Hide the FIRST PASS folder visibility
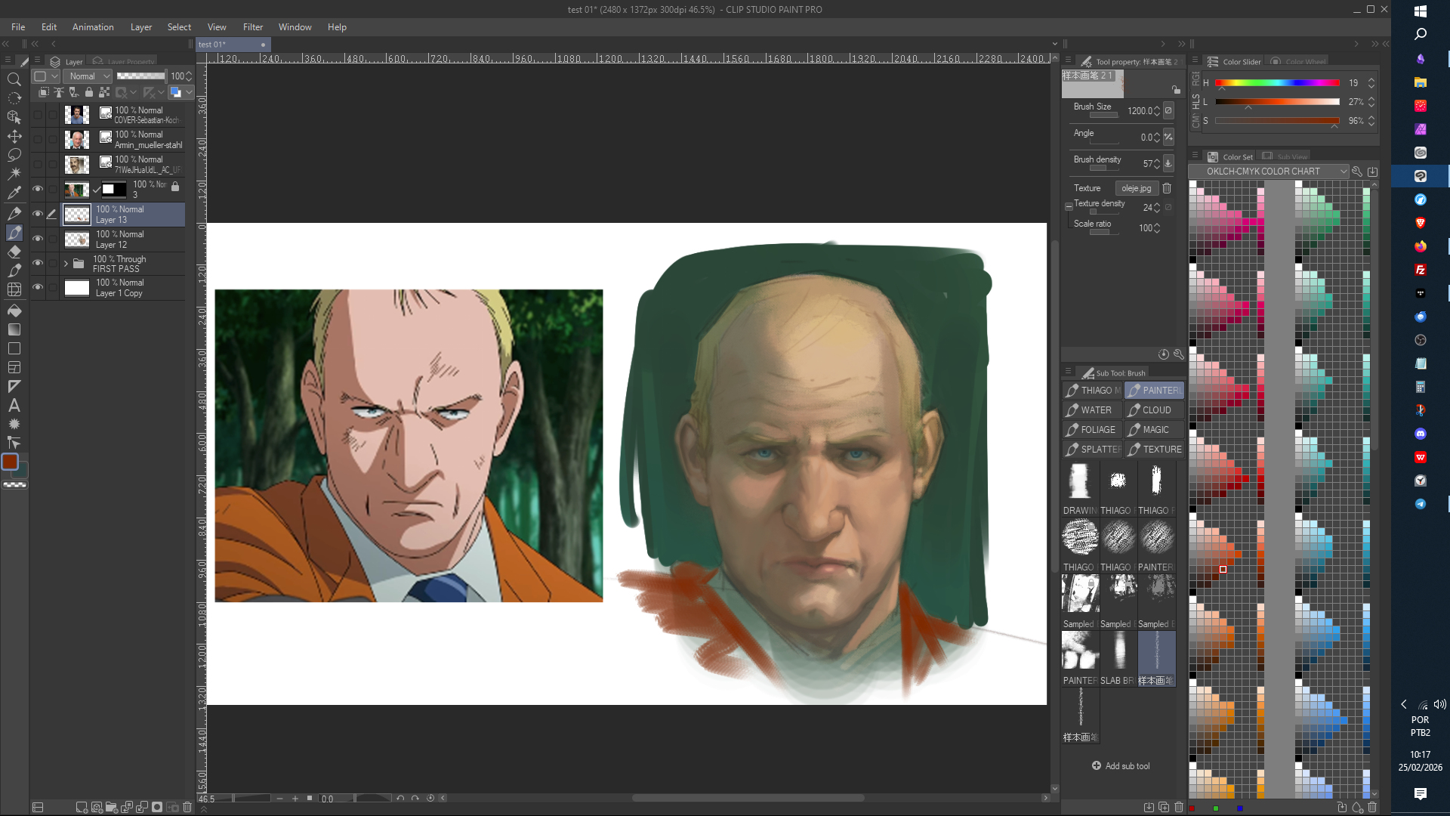The image size is (1450, 816). [x=37, y=263]
